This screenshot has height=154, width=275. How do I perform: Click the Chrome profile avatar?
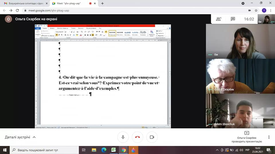click(x=264, y=10)
